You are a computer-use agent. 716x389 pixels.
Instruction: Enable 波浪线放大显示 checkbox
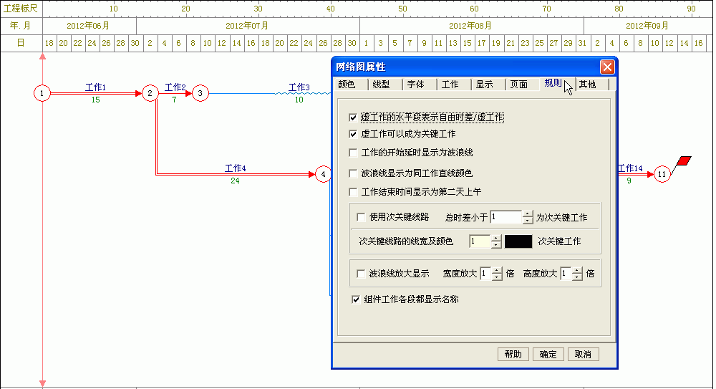(x=361, y=274)
